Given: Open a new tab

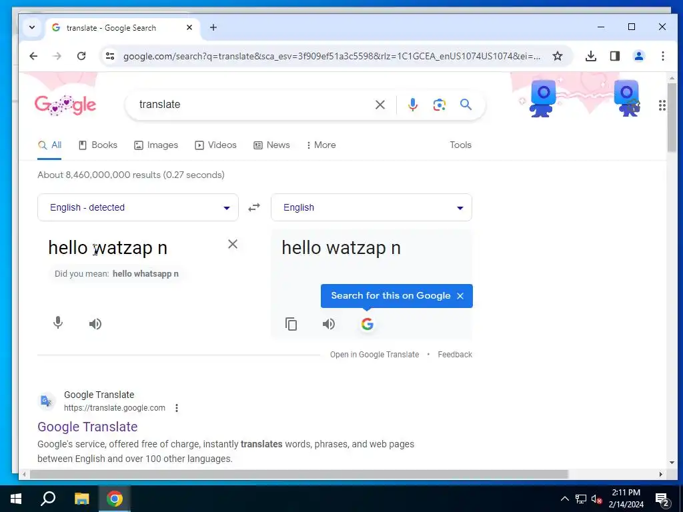Looking at the screenshot, I should [x=213, y=27].
